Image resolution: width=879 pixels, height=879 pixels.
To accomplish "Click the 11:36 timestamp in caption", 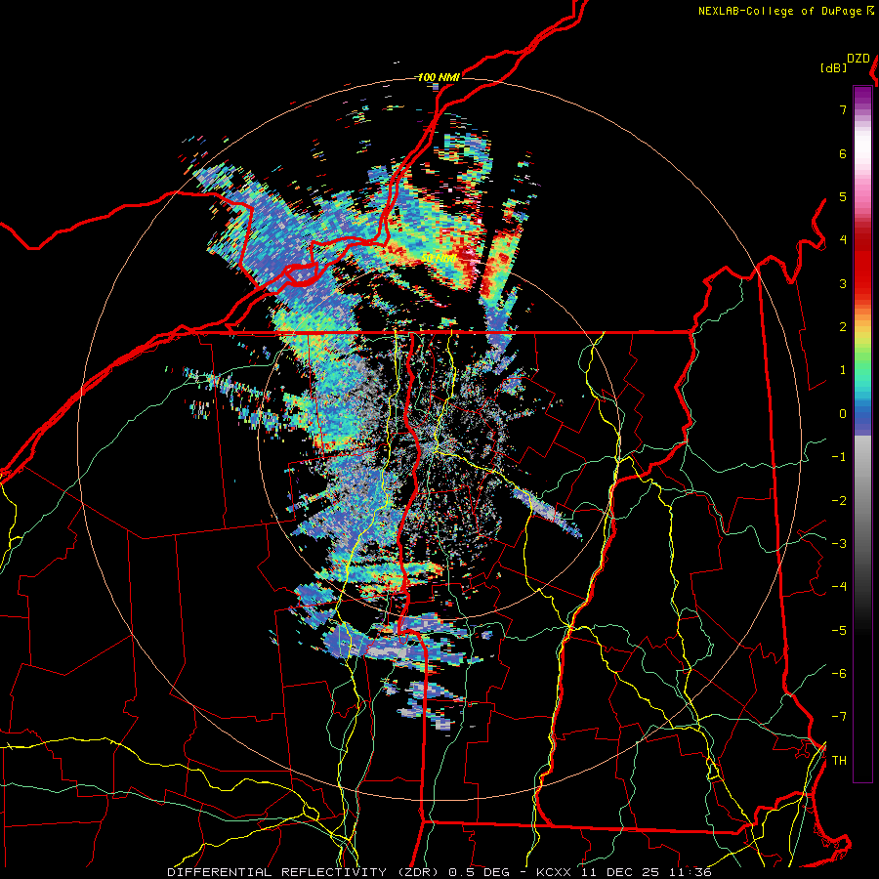I will click(691, 872).
